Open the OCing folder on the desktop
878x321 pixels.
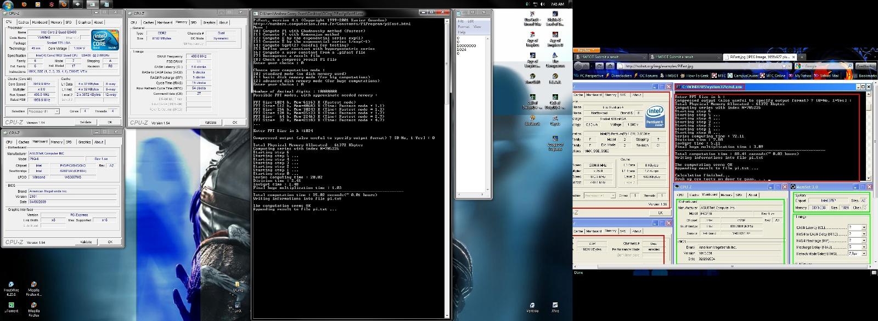coord(238,285)
